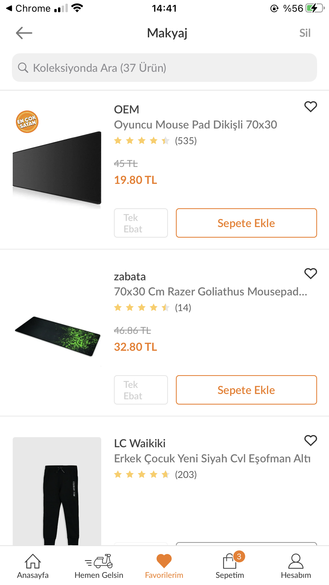Add zabata Razer mousepad to cart

point(246,390)
